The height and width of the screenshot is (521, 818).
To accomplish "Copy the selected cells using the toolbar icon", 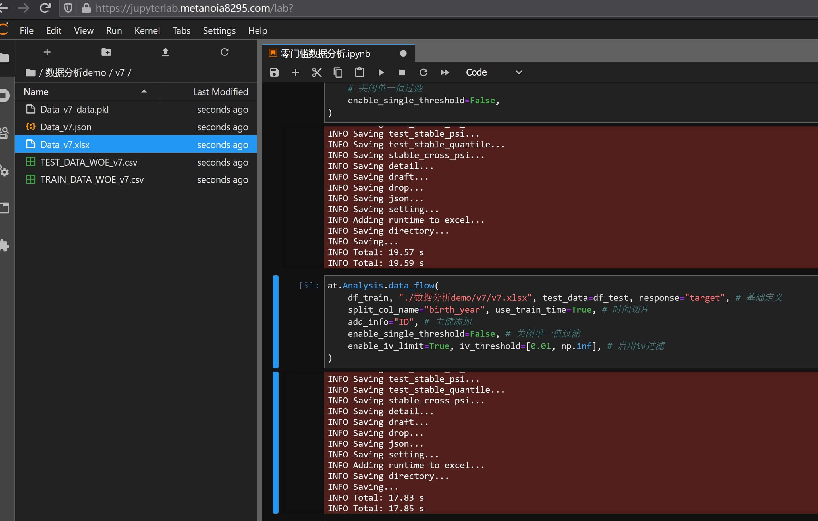I will [338, 72].
